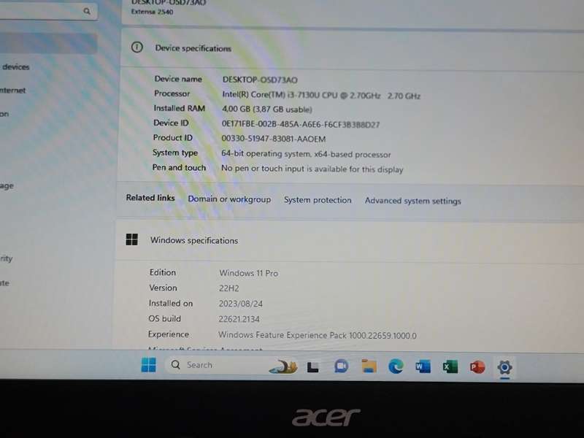Image resolution: width=584 pixels, height=438 pixels.
Task: Click the Settings search magnifier icon
Action: pyautogui.click(x=87, y=11)
